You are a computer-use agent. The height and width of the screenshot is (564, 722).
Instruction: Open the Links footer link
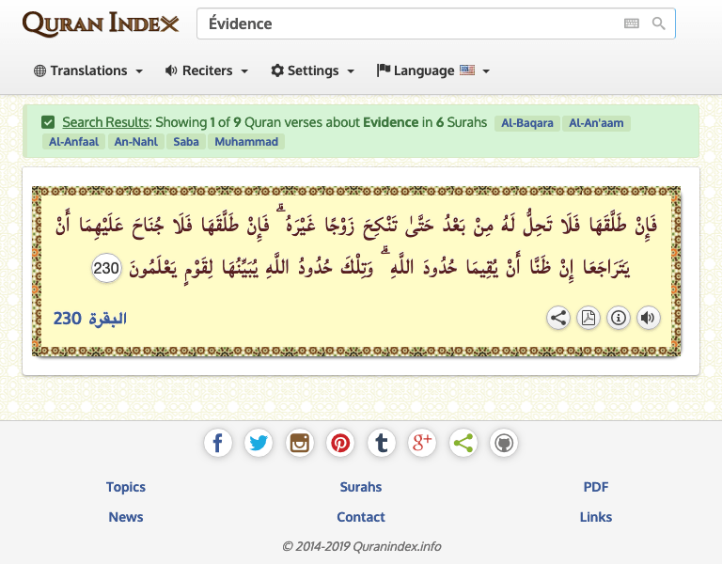pyautogui.click(x=596, y=517)
